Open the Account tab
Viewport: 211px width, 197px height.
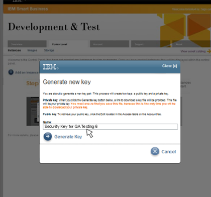click(x=110, y=44)
